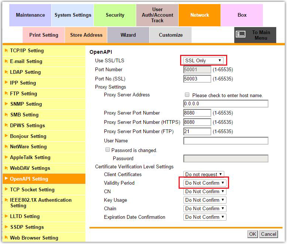Open LDAP Setting in sidebar
The height and width of the screenshot is (244, 287).
[x=25, y=72]
